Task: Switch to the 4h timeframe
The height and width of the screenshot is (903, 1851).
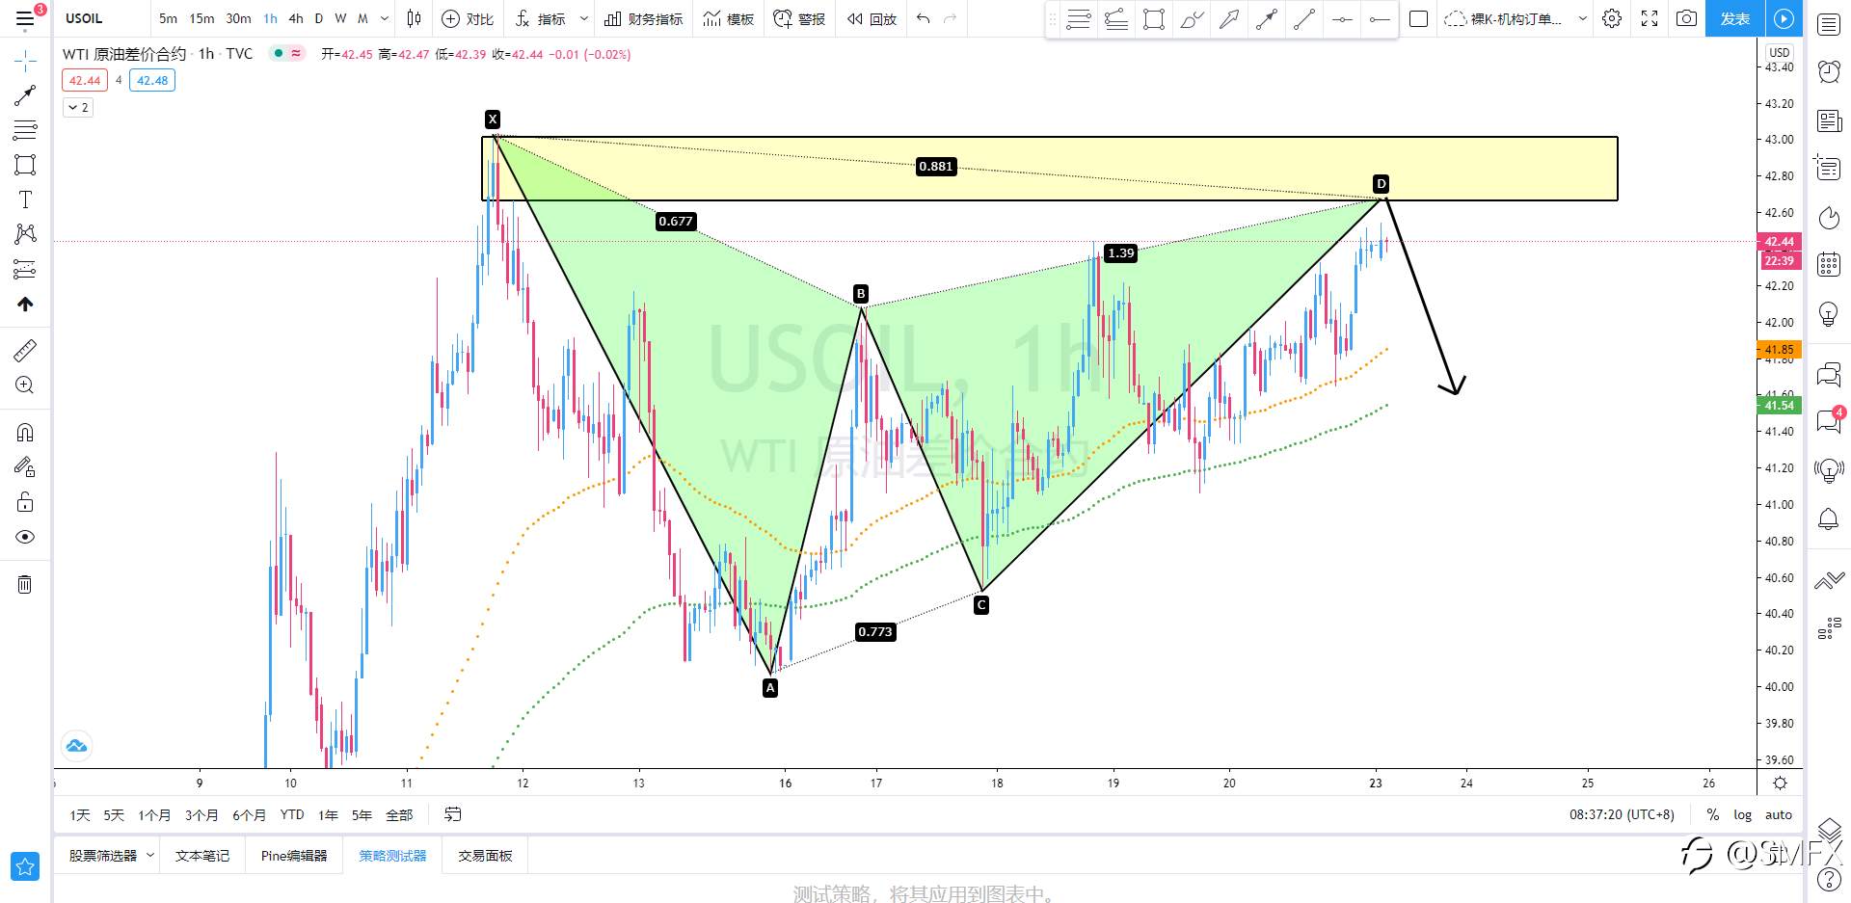Action: tap(296, 18)
